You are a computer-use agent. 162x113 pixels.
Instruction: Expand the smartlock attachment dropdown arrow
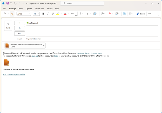pos(44,46)
